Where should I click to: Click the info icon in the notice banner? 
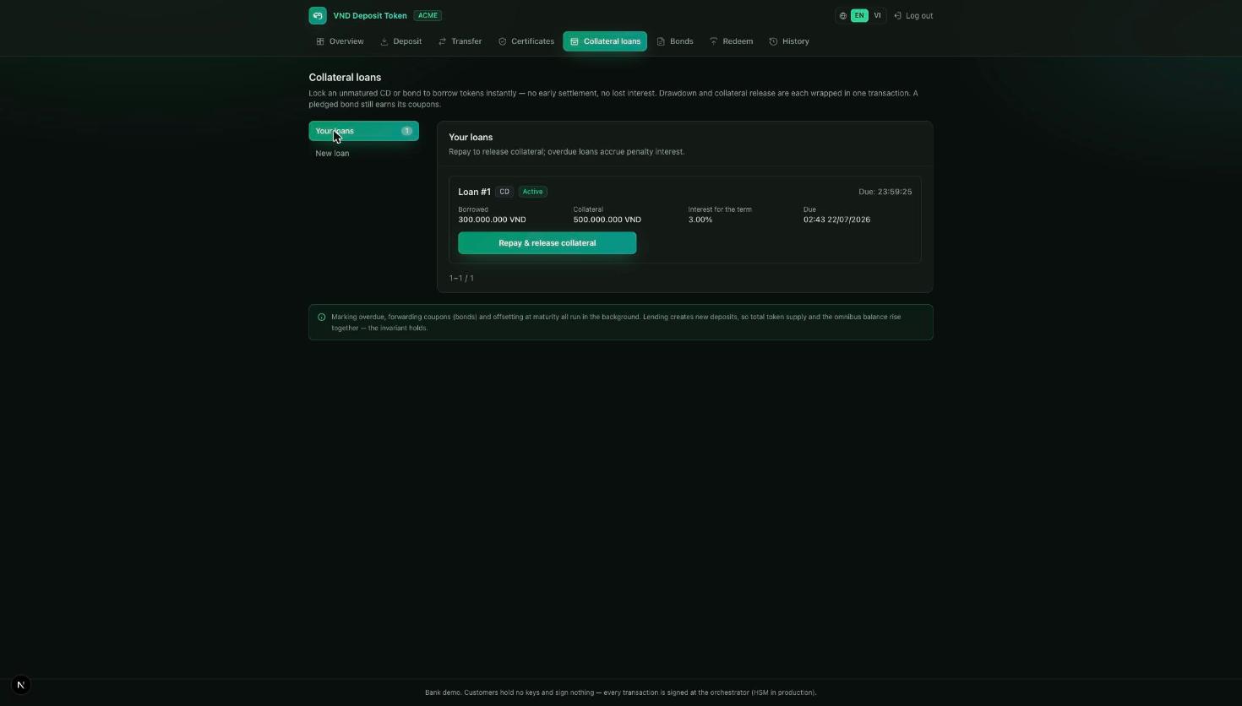click(x=321, y=318)
